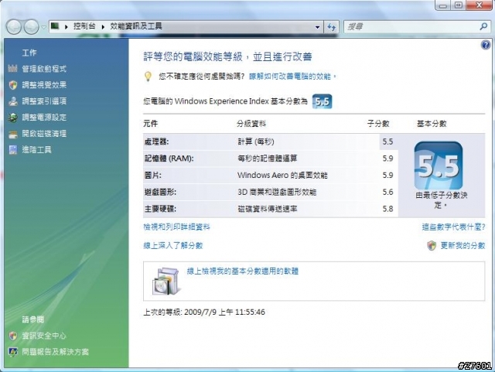Open the address bar history dropdown
This screenshot has height=372, width=495.
[317, 27]
